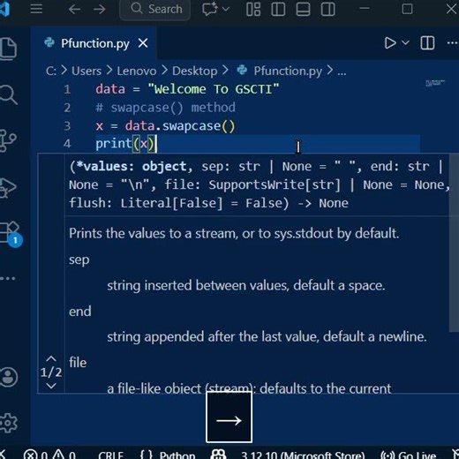Image resolution: width=459 pixels, height=459 pixels.
Task: Open the Accounts icon
Action: click(9, 377)
